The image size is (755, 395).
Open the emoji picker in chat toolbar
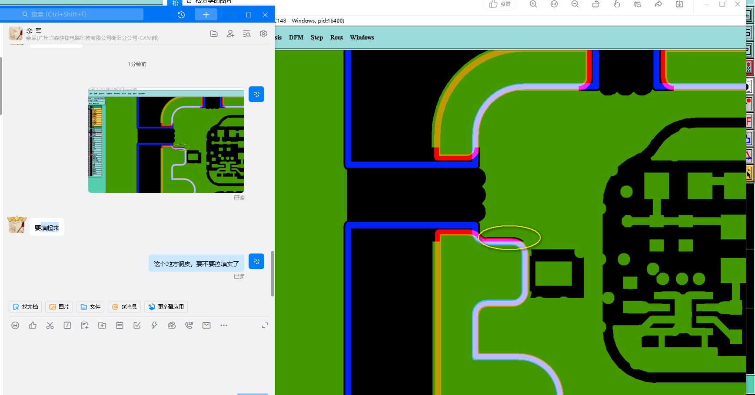point(15,326)
